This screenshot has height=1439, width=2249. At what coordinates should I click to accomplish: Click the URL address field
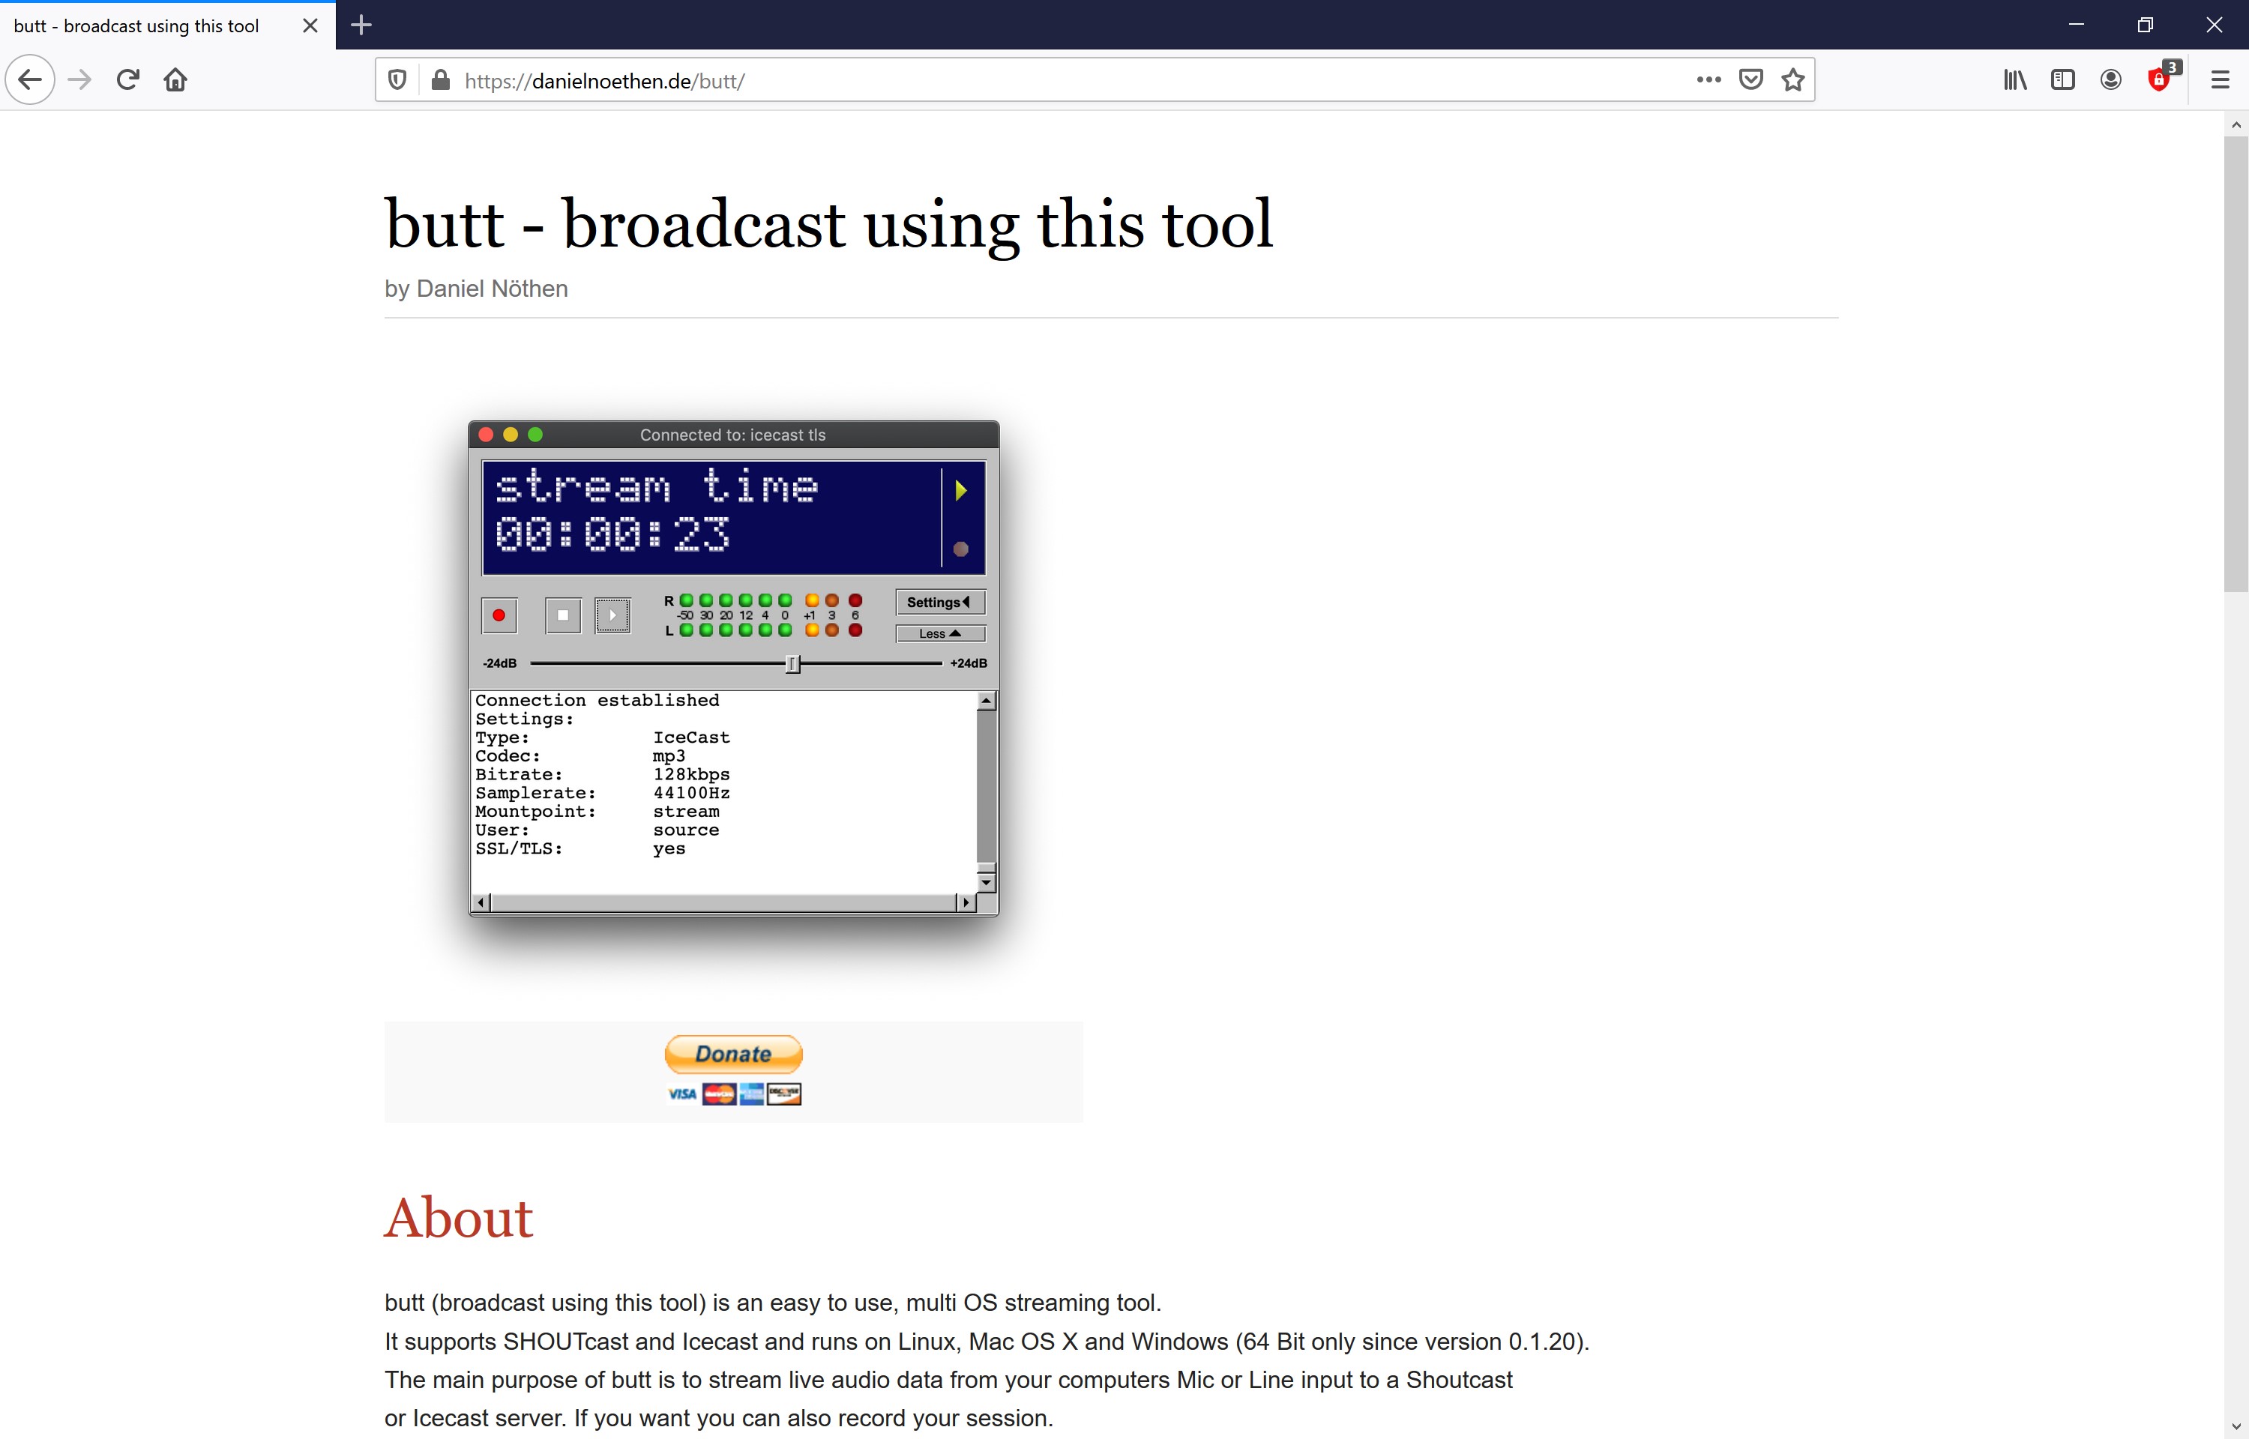pos(1028,80)
